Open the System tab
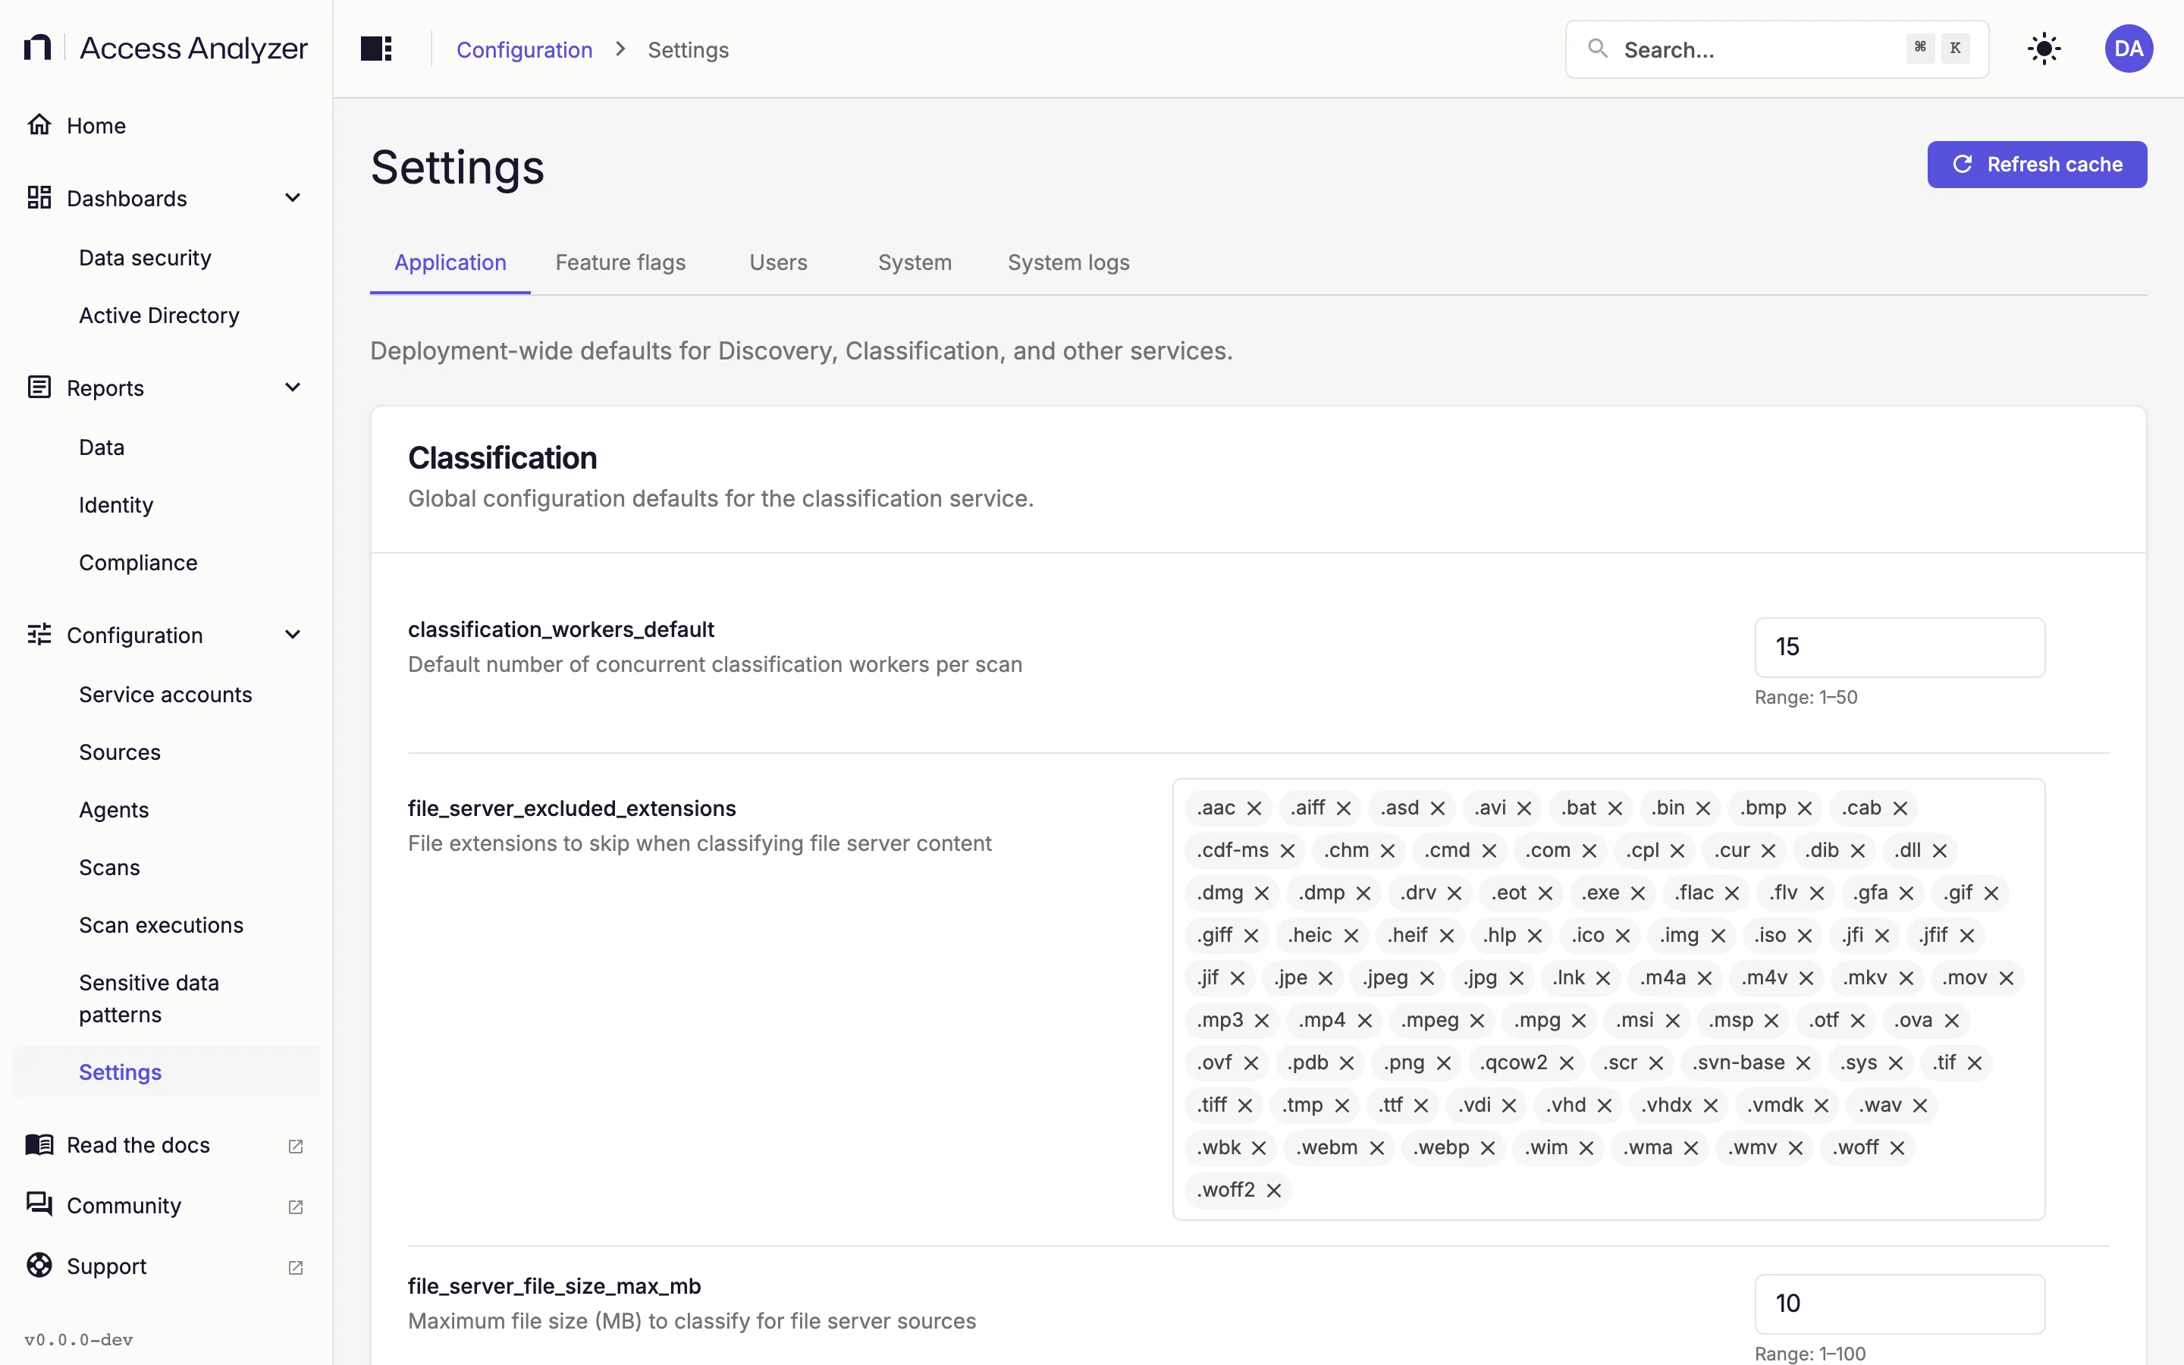This screenshot has height=1365, width=2184. click(x=915, y=262)
